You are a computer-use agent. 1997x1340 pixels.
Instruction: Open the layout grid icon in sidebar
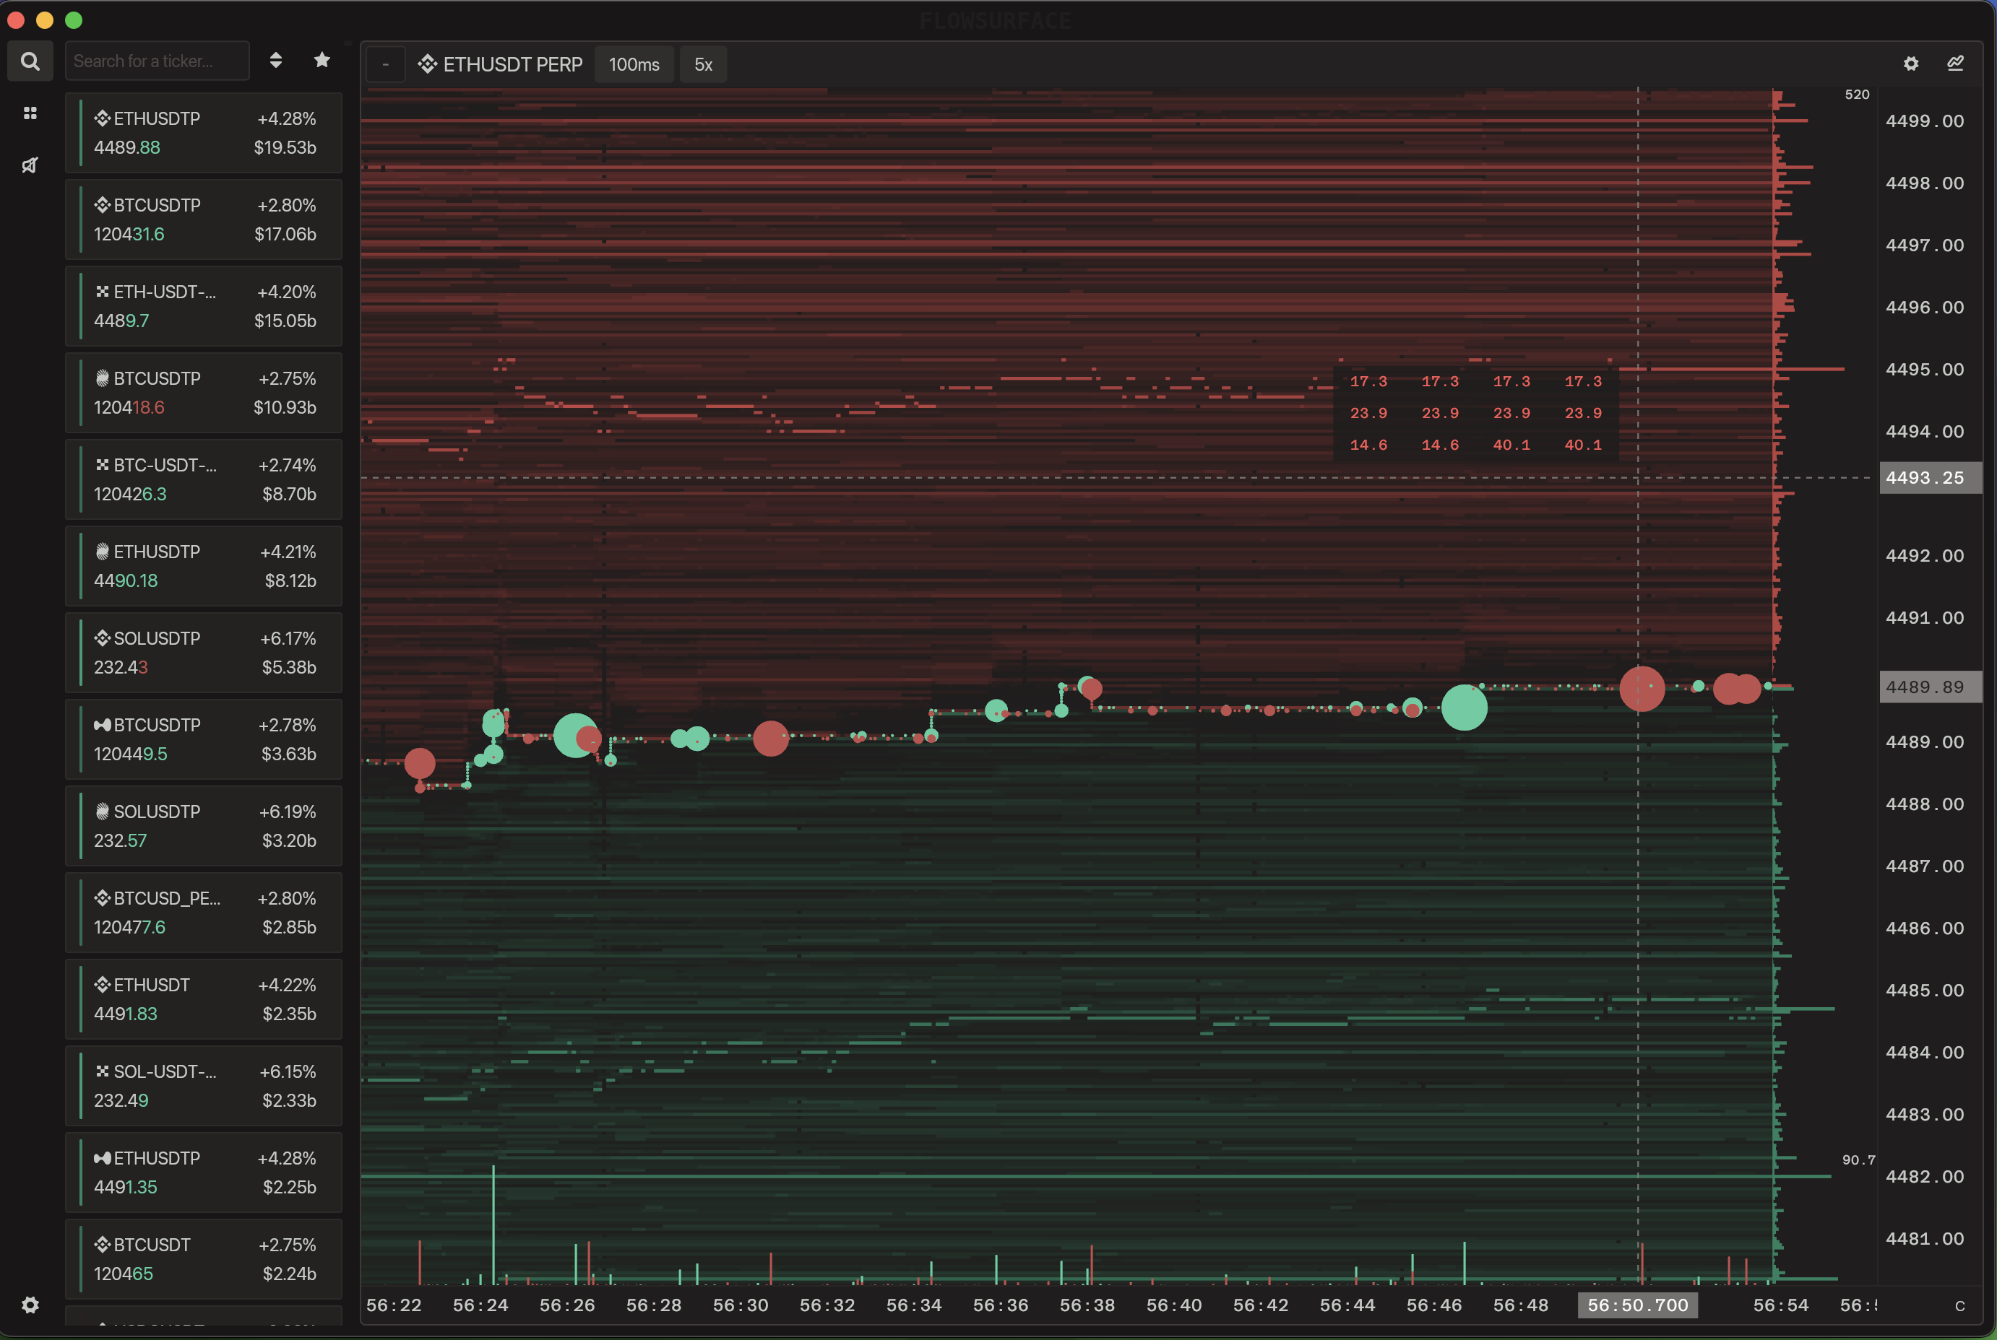[30, 113]
